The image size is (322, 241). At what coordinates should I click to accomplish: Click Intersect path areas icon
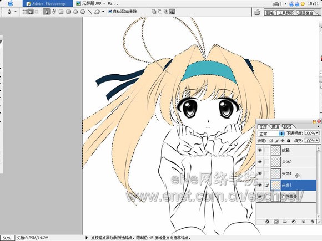pos(166,12)
